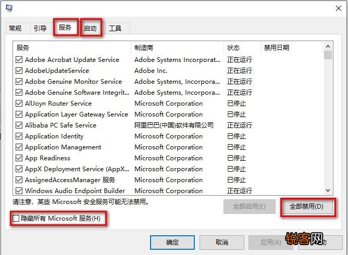The height and width of the screenshot is (255, 348).
Task: Click the 取消 button
Action: point(222,243)
